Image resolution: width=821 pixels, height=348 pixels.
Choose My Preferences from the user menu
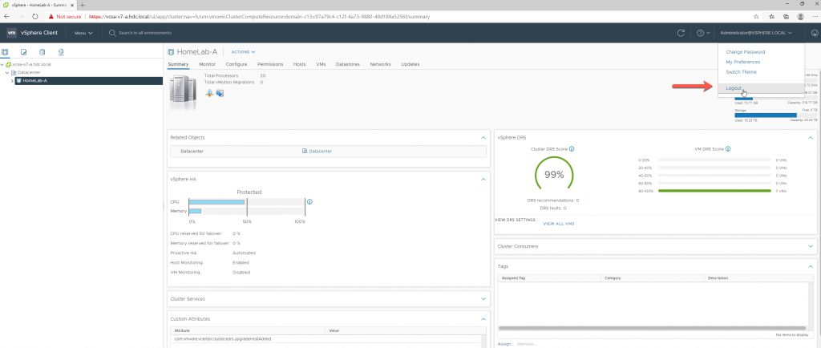(742, 62)
